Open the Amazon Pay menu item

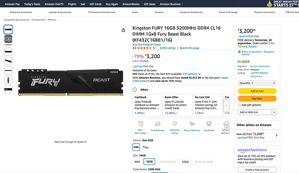(12, 4)
